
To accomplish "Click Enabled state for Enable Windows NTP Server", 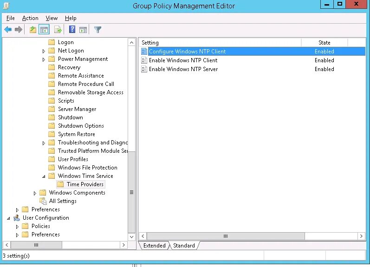I will click(324, 69).
